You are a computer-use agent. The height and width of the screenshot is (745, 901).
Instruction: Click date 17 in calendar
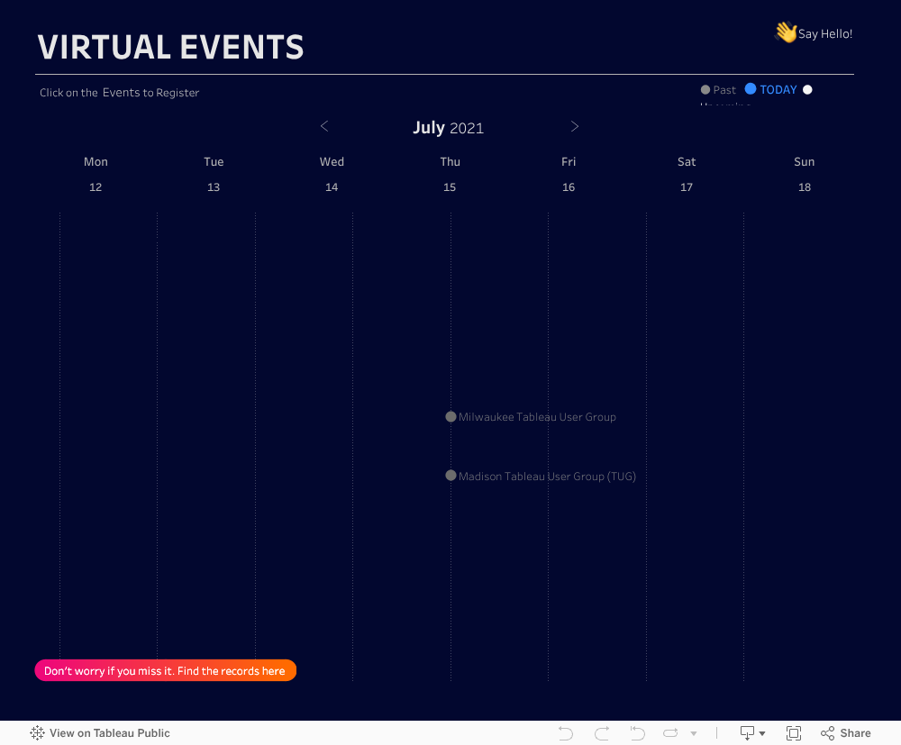687,187
